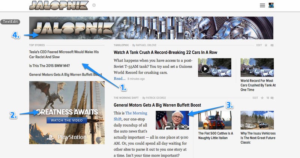Open comments icon on the Morning Shift post
The height and width of the screenshot is (158, 300).
[x=272, y=98]
